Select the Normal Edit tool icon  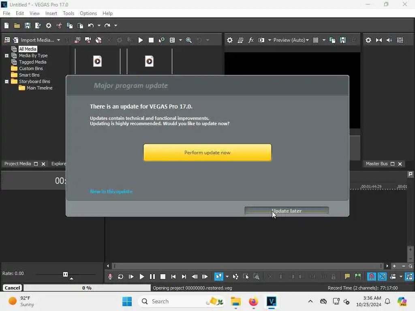click(218, 277)
